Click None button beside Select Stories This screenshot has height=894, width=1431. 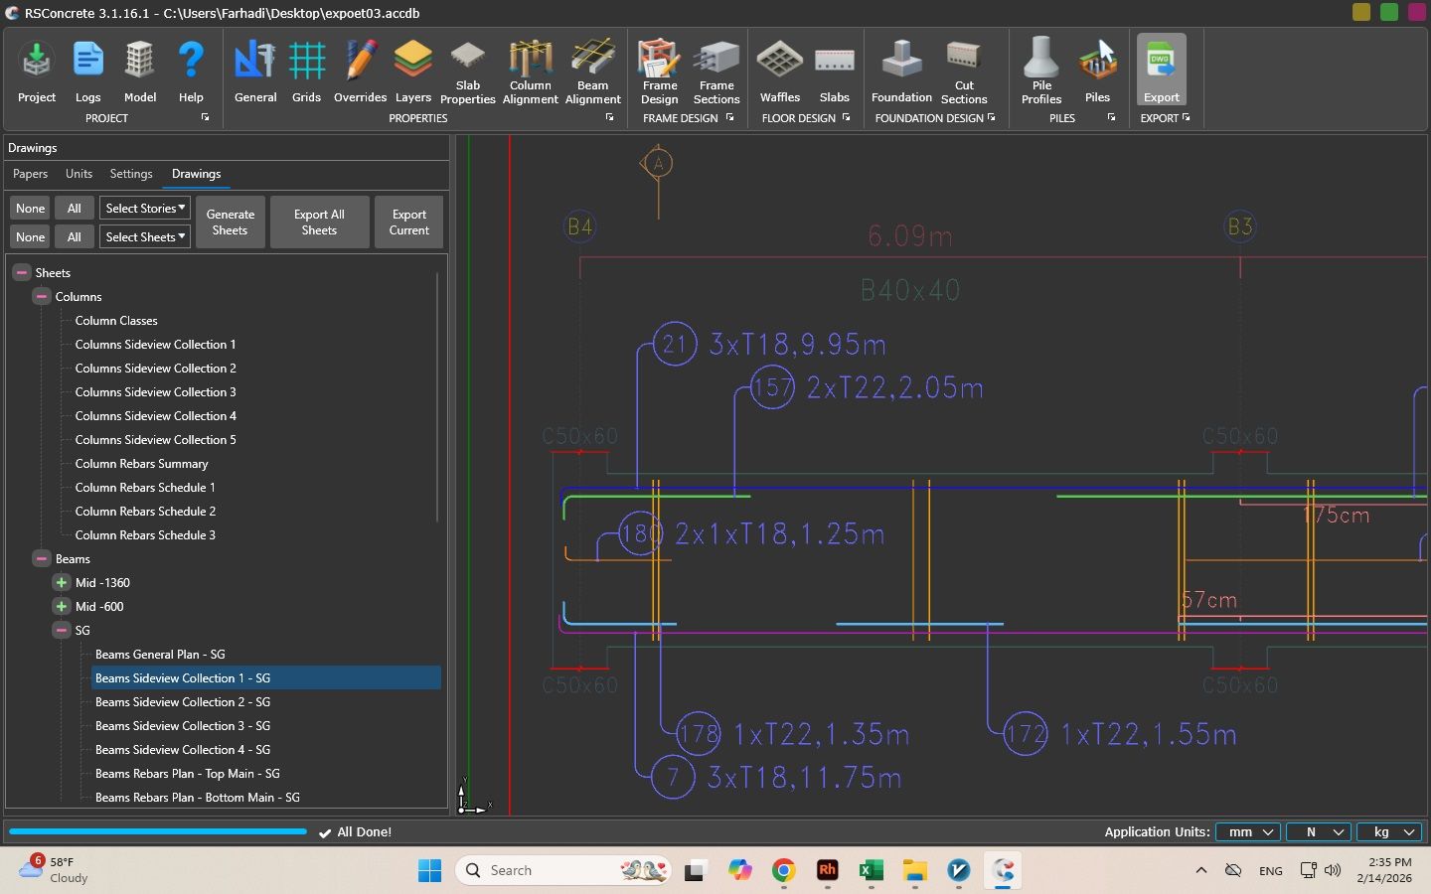pyautogui.click(x=31, y=209)
